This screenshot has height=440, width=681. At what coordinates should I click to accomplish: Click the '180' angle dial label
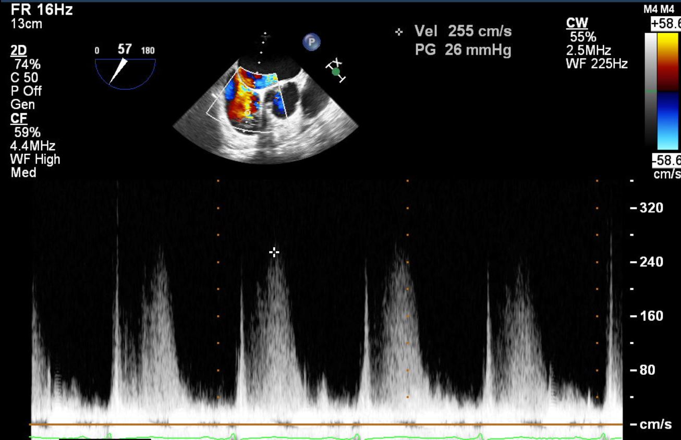(x=148, y=51)
